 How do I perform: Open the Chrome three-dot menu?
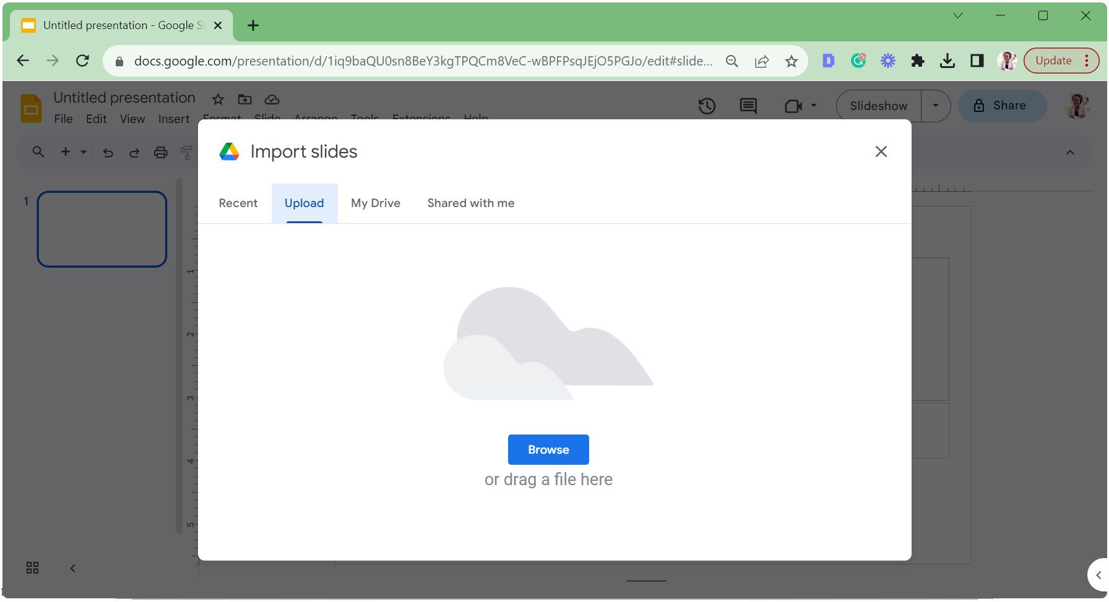pos(1087,61)
